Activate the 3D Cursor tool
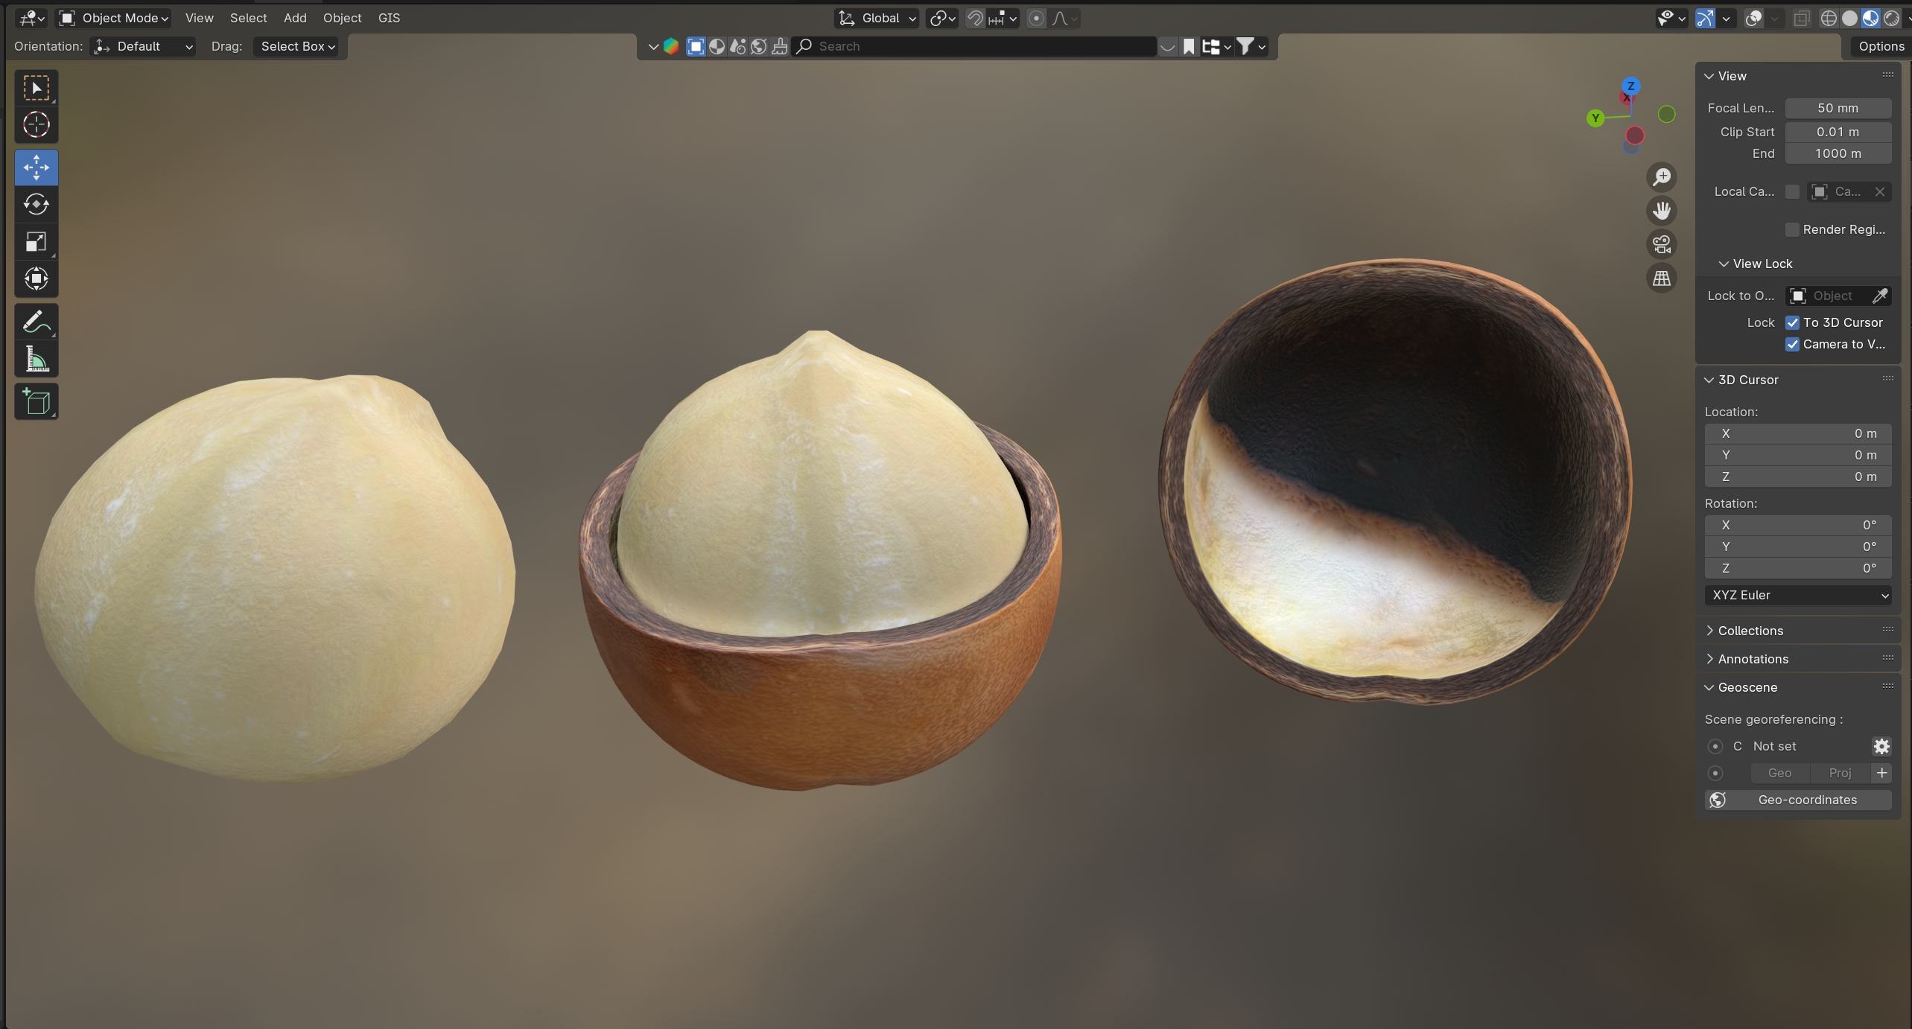1912x1029 pixels. (x=36, y=124)
